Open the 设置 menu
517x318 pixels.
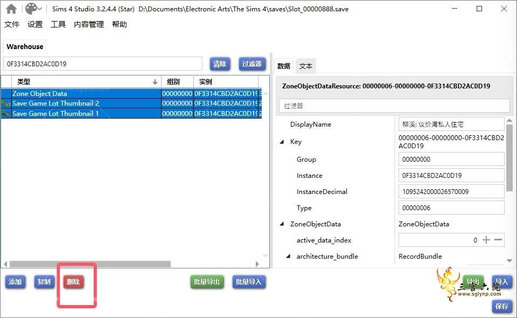35,24
